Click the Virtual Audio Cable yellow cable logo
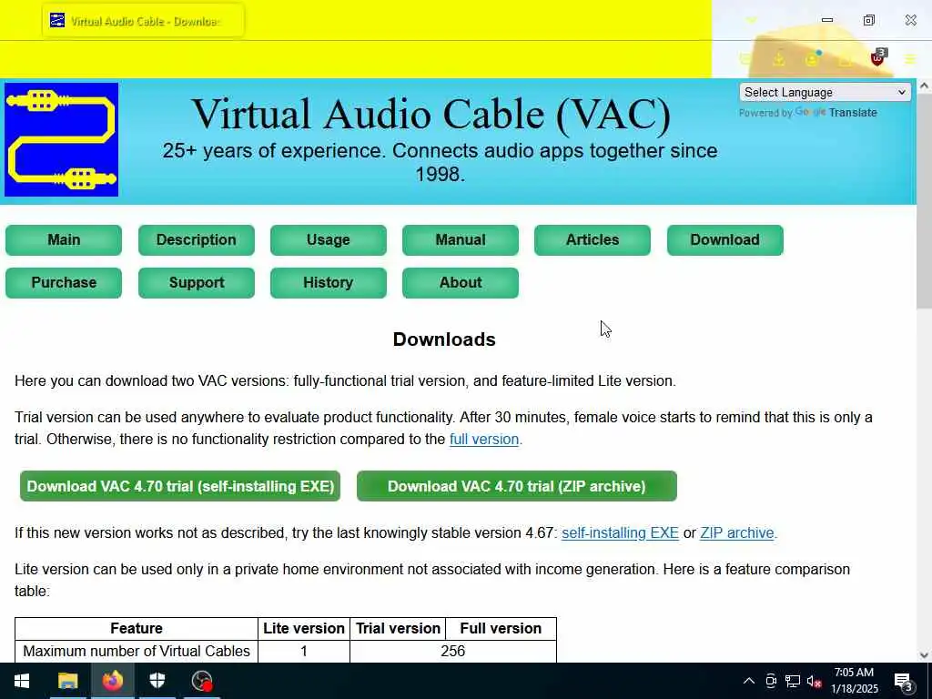Screen dimensions: 932x699 pos(61,139)
